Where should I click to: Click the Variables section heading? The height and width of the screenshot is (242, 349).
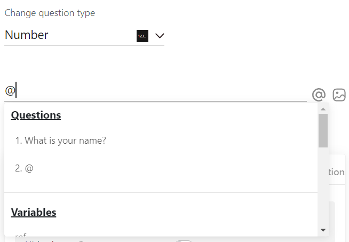point(34,213)
